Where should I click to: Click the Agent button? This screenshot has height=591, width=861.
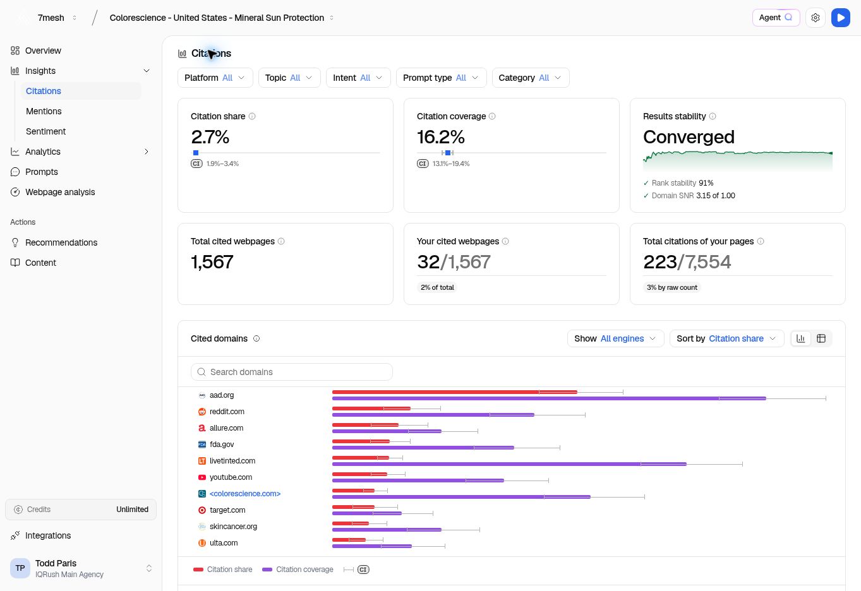[x=776, y=18]
